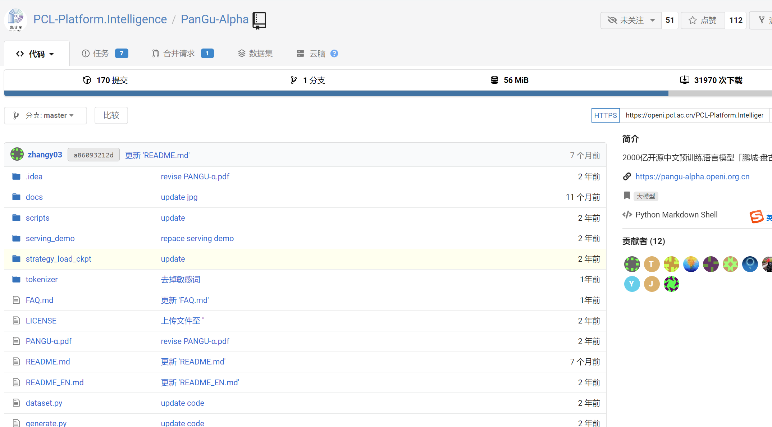This screenshot has width=772, height=427.
Task: Open the scripts folder icon
Action: (x=16, y=218)
